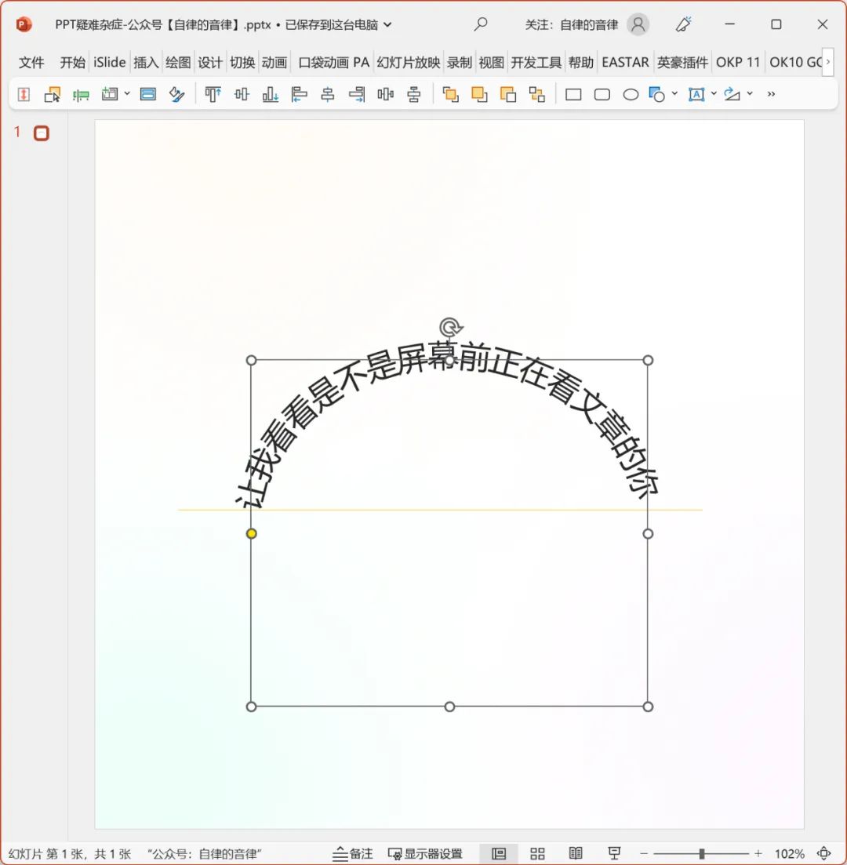Open search with the magnifier icon

tap(481, 24)
